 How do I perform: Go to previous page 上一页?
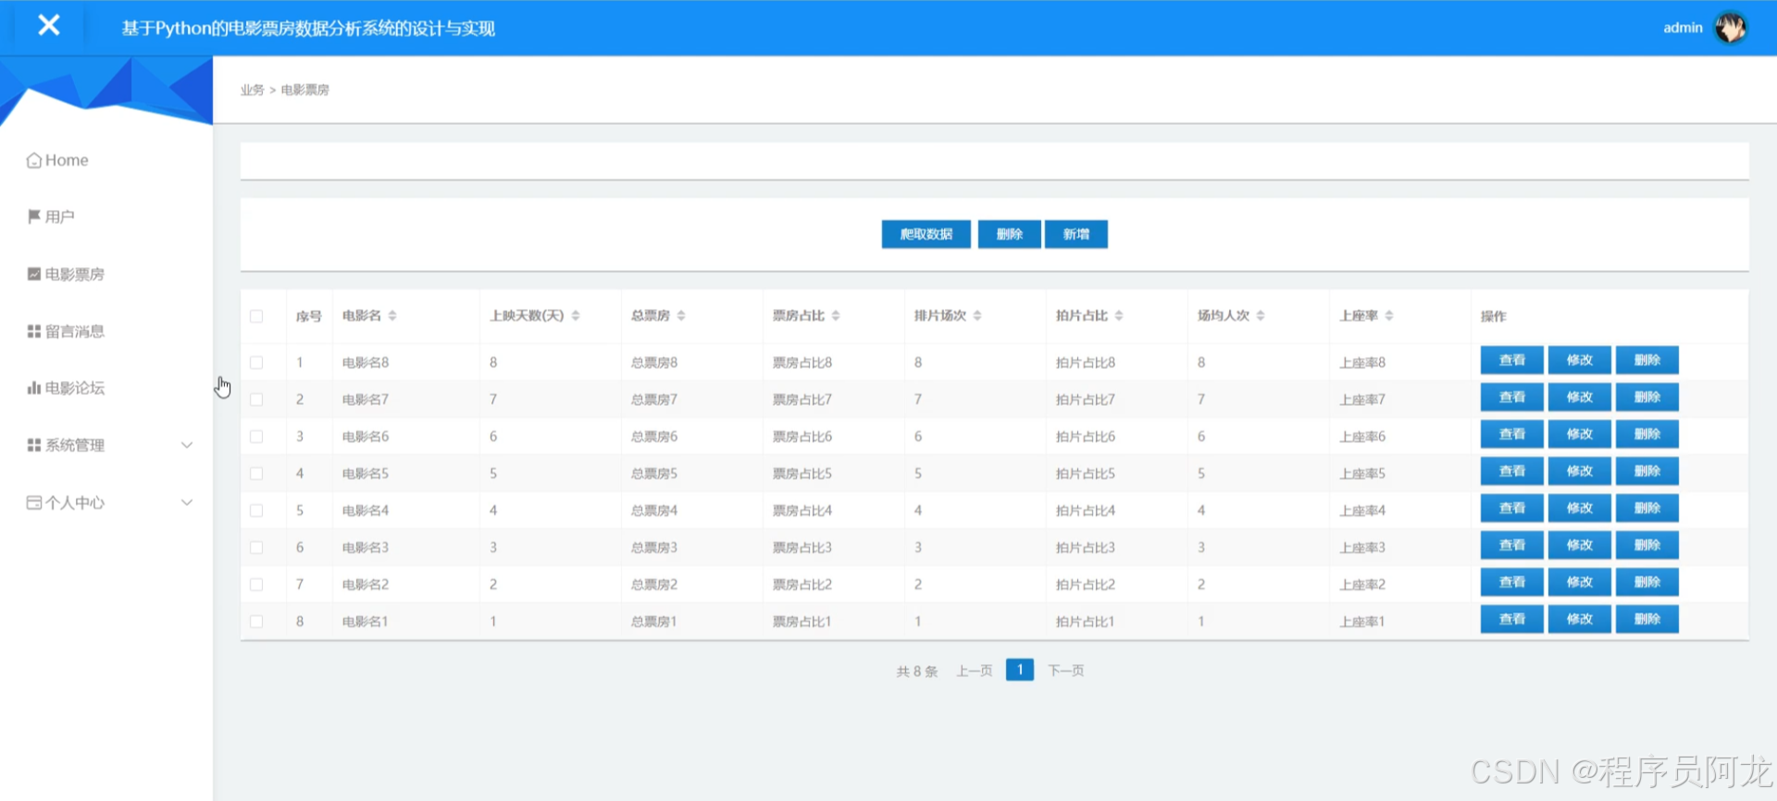974,671
